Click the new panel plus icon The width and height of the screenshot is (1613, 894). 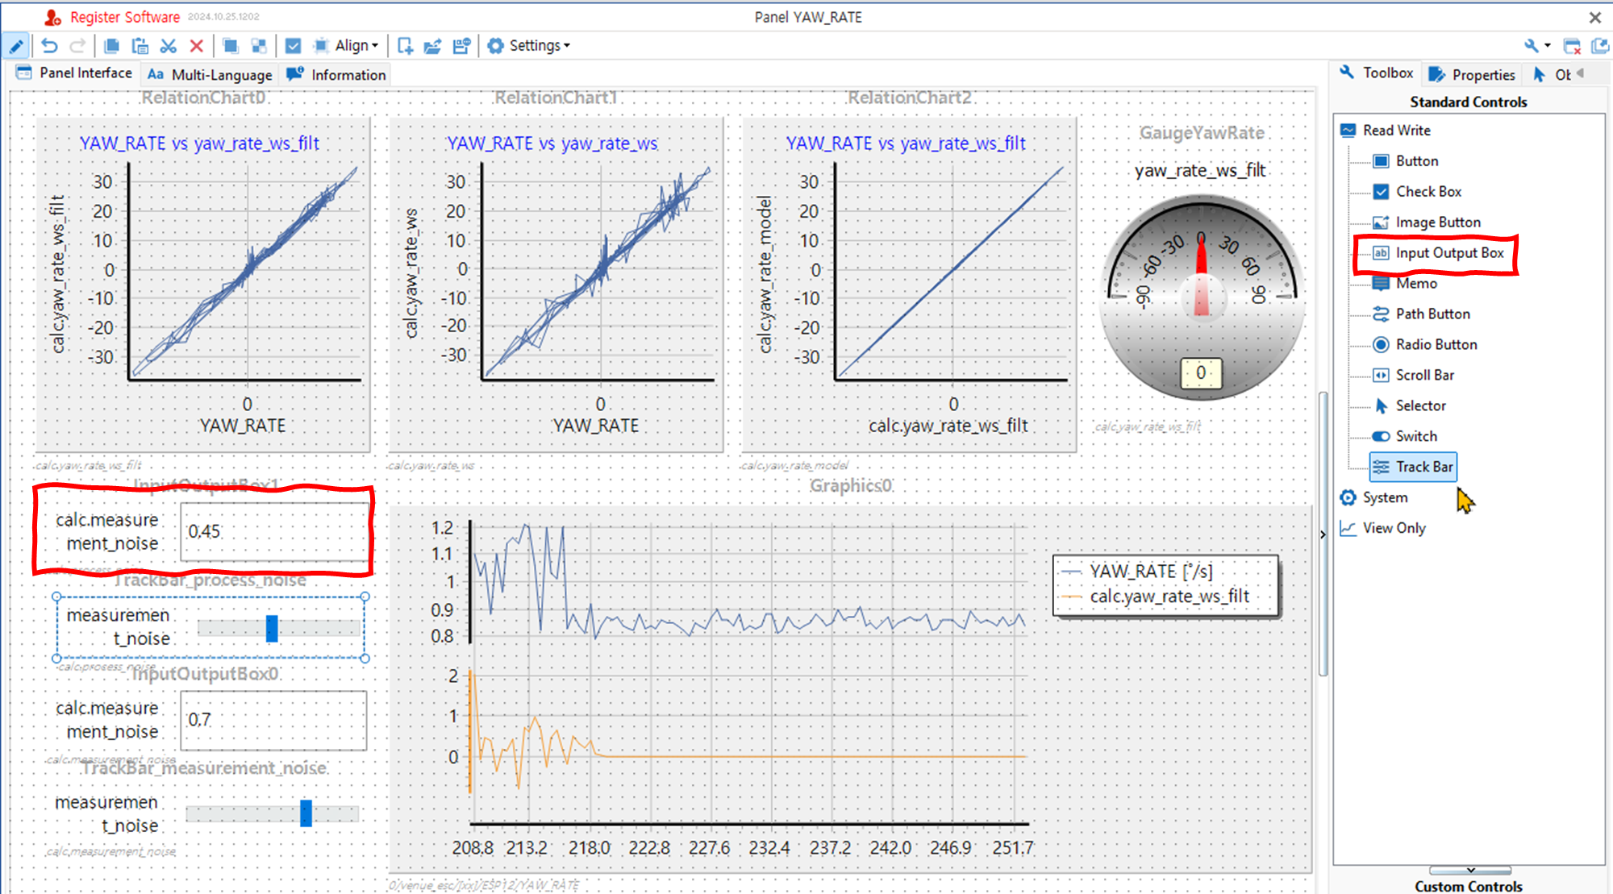[x=405, y=46]
